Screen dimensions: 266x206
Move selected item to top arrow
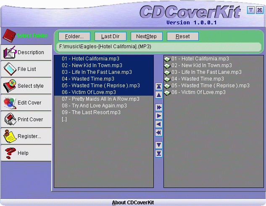tap(159, 86)
